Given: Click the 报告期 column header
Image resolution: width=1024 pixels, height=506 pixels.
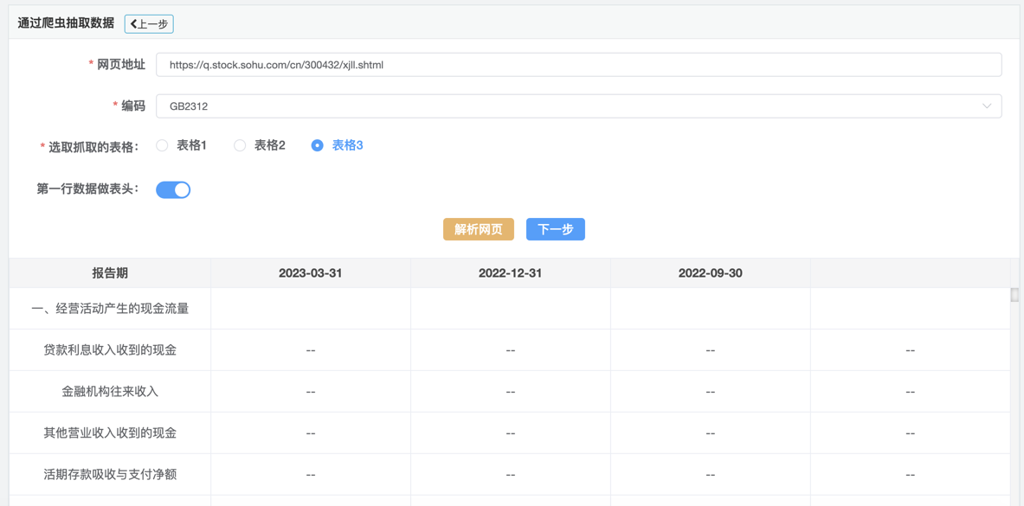Looking at the screenshot, I should tap(110, 273).
